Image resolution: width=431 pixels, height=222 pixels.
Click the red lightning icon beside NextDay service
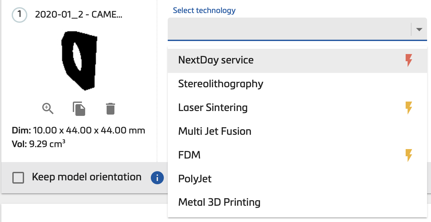[x=409, y=60]
